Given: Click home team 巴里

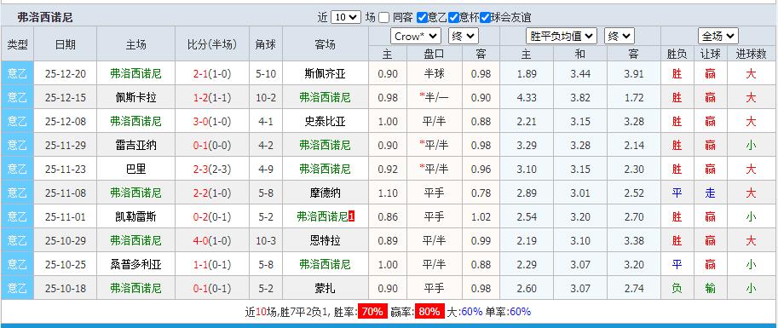Looking at the screenshot, I should coord(136,170).
